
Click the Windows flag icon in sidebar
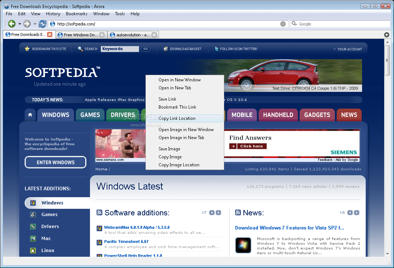click(33, 203)
